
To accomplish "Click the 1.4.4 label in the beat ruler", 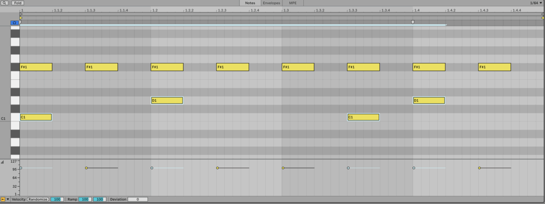I will 516,10.
